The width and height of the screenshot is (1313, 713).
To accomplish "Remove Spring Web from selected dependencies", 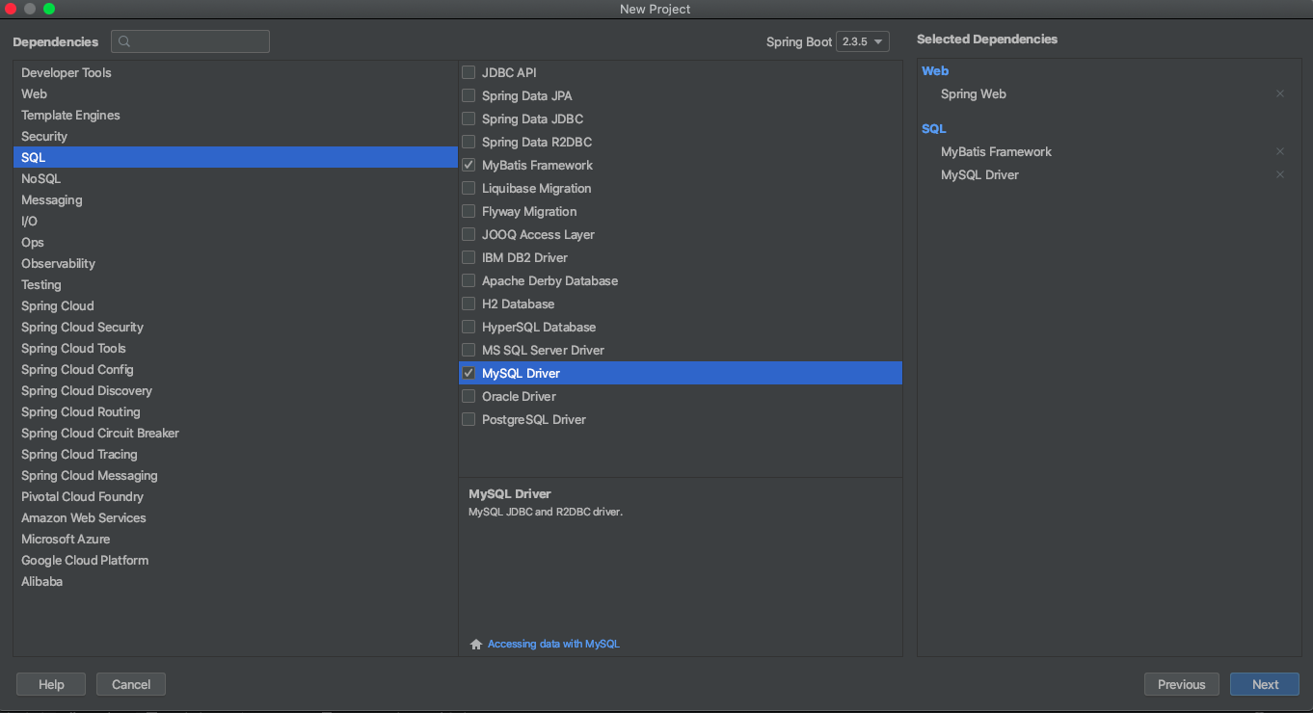I will point(1280,94).
